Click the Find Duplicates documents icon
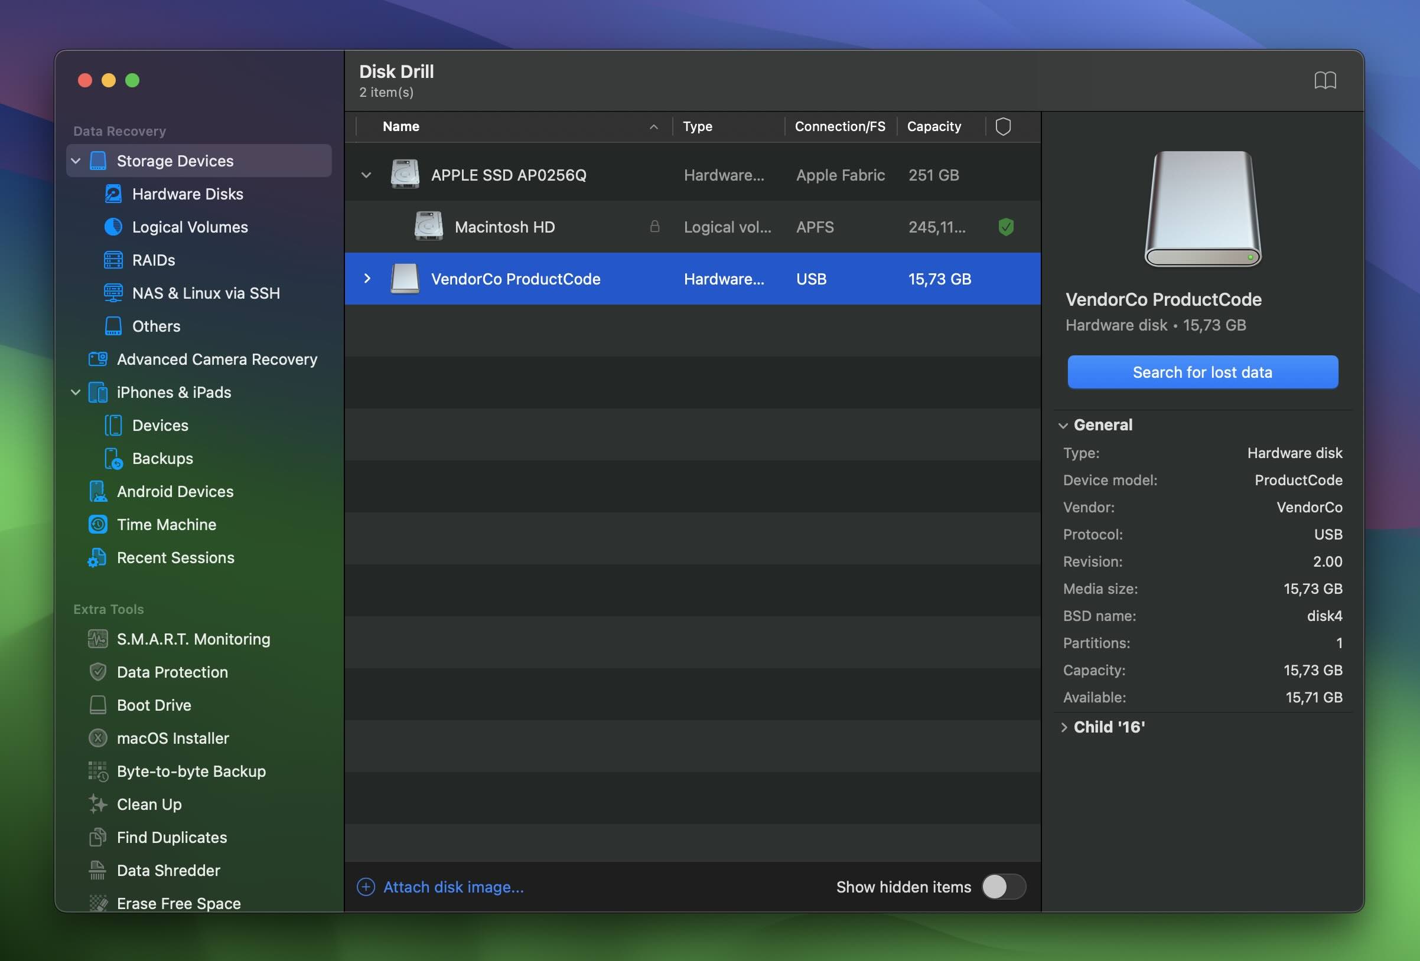This screenshot has width=1420, height=961. tap(98, 837)
